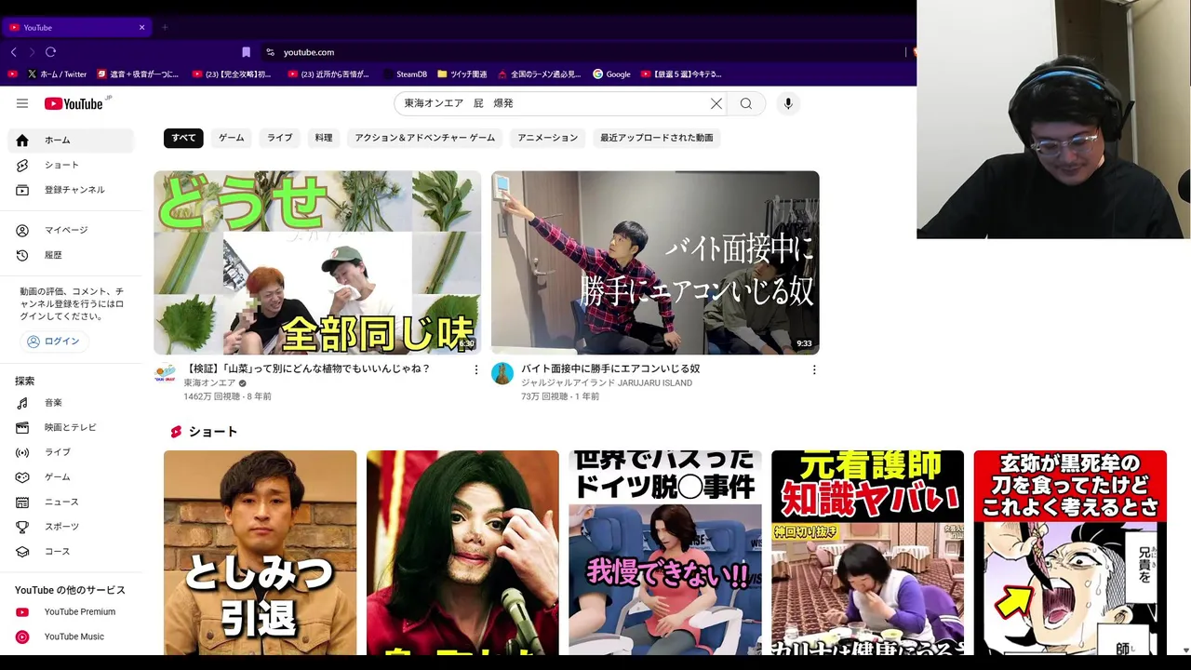Select the すべて filter chip
Screen dimensions: 1191x670
[x=183, y=138]
